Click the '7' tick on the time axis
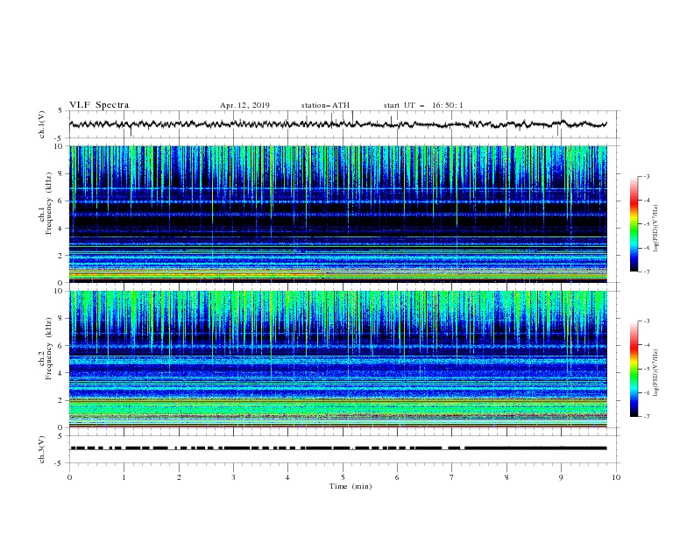This screenshot has width=694, height=536. coord(452,477)
